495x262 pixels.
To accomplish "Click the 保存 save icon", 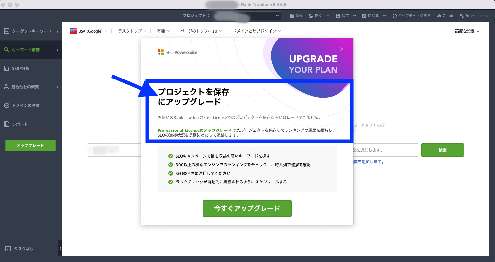I will coord(338,16).
